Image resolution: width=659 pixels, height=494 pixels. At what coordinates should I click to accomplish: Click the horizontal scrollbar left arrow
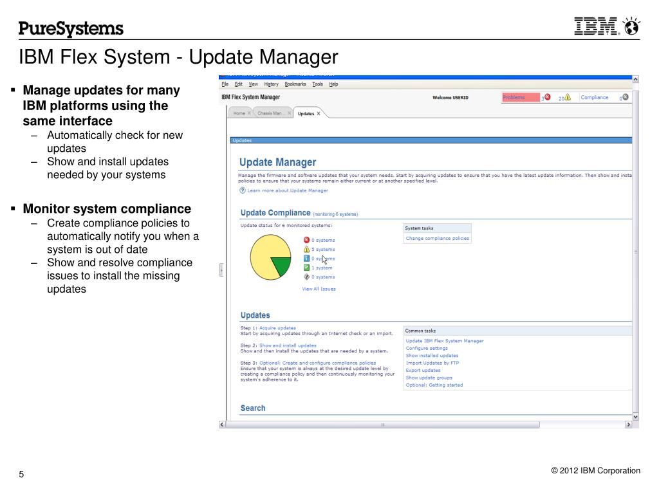click(x=222, y=425)
